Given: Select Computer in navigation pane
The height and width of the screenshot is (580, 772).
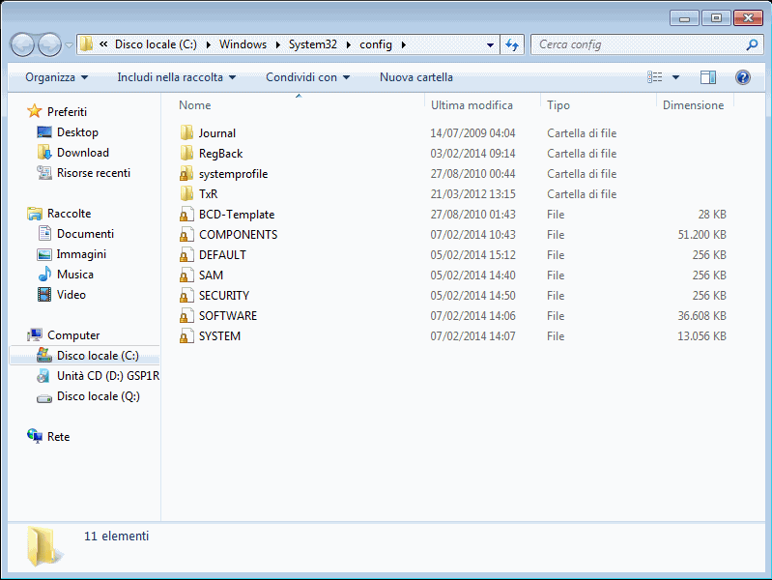Looking at the screenshot, I should 73,335.
